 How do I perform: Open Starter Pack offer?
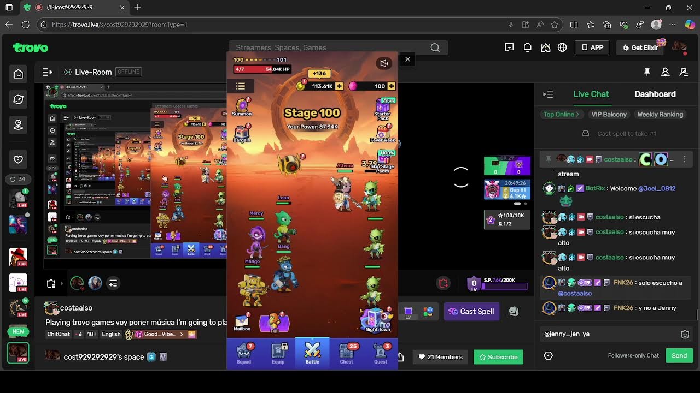tap(383, 110)
